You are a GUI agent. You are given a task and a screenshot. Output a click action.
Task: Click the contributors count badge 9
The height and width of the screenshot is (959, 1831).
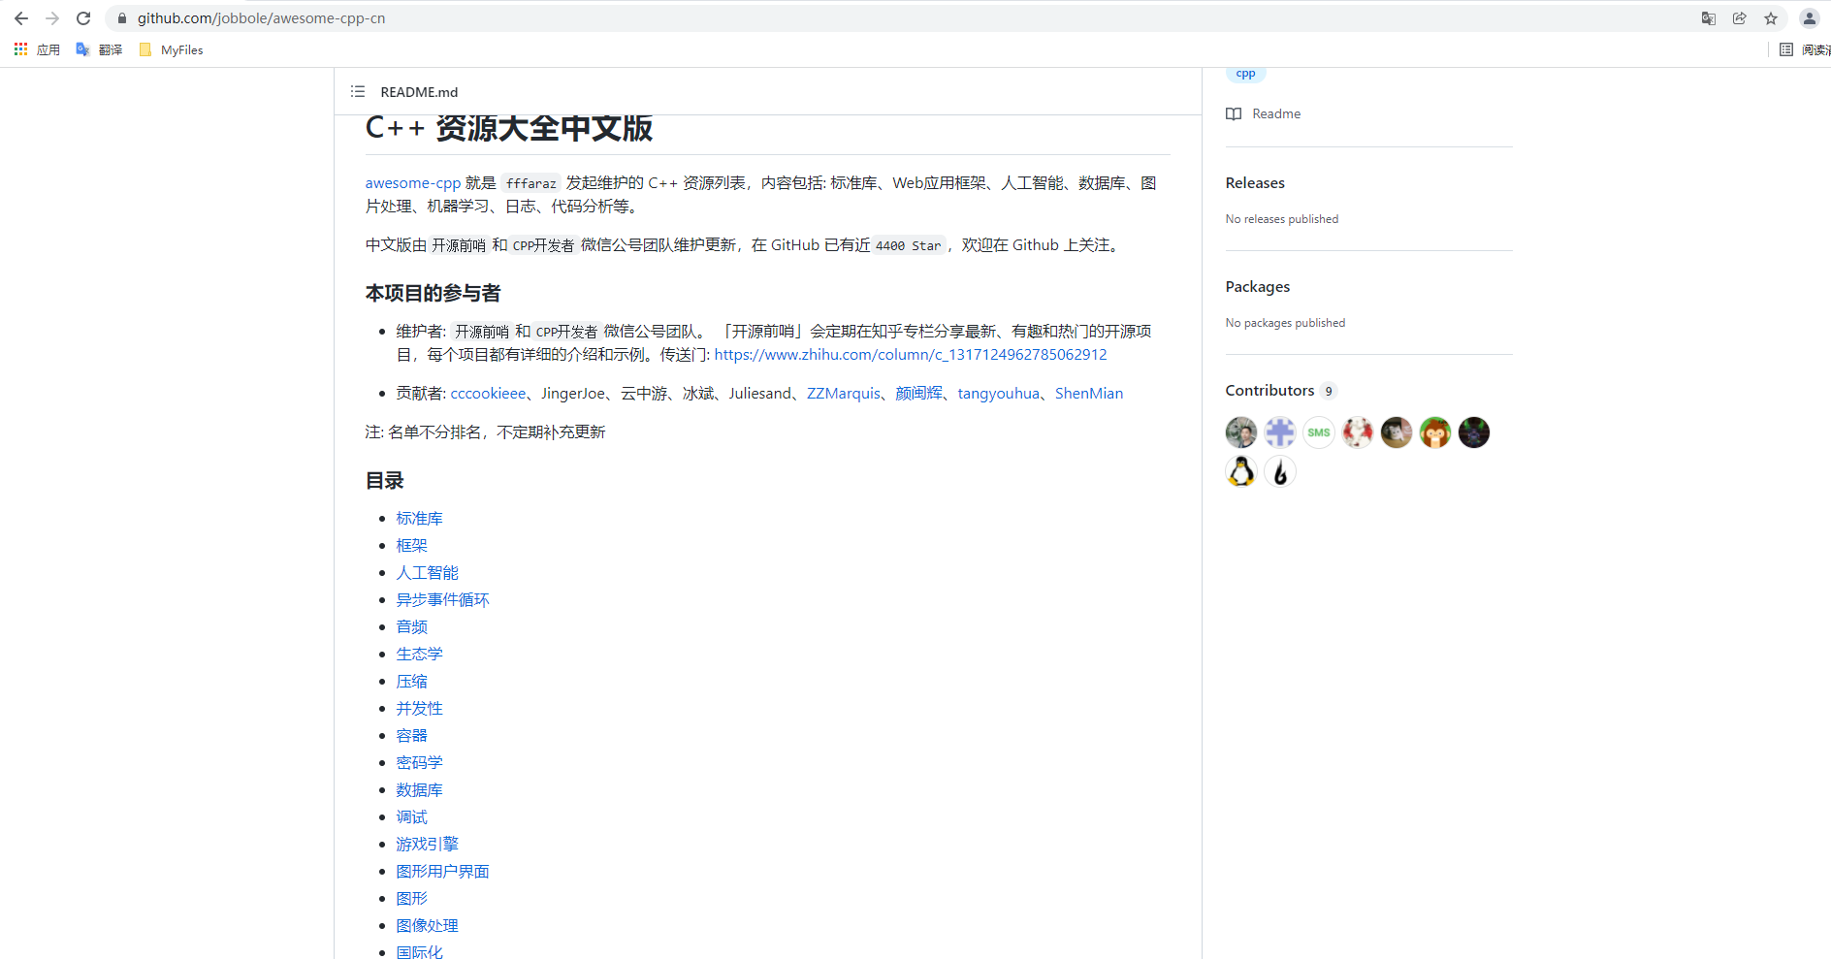point(1329,391)
